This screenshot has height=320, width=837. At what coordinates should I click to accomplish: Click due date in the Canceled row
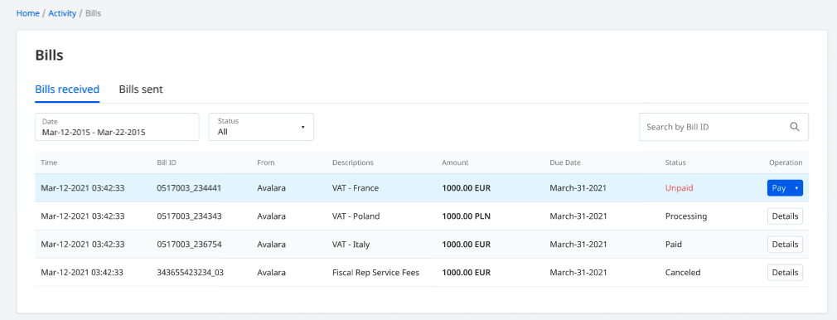pyautogui.click(x=578, y=273)
